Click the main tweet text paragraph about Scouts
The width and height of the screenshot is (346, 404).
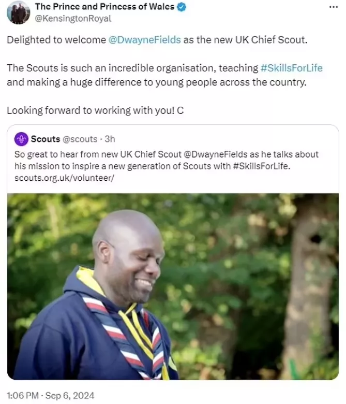coord(164,75)
